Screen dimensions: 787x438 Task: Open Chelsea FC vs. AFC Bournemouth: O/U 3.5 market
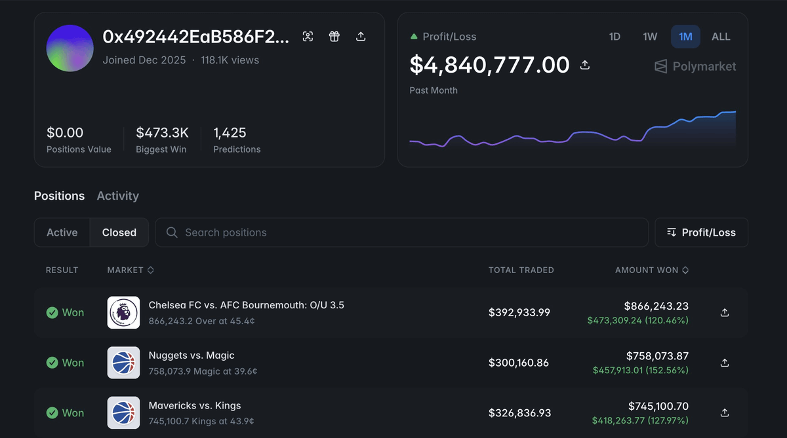[x=247, y=305]
